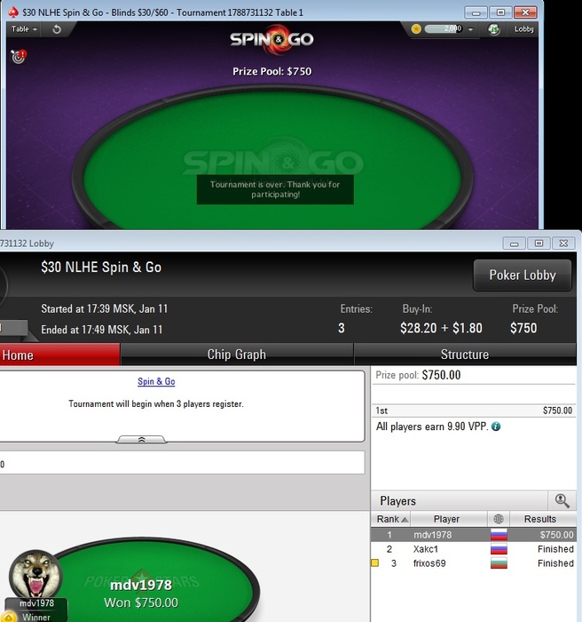Click the gold StarsCoin icon
Screen dimensions: 582x622
(x=416, y=29)
